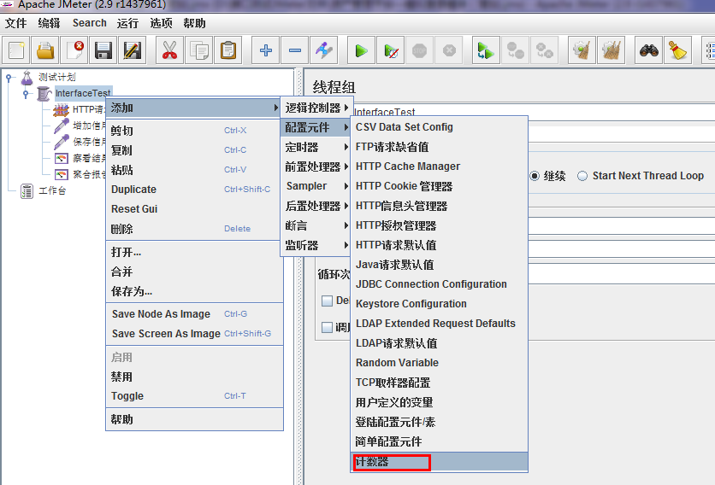
Task: Click Toggle in context menu
Action: (194, 395)
